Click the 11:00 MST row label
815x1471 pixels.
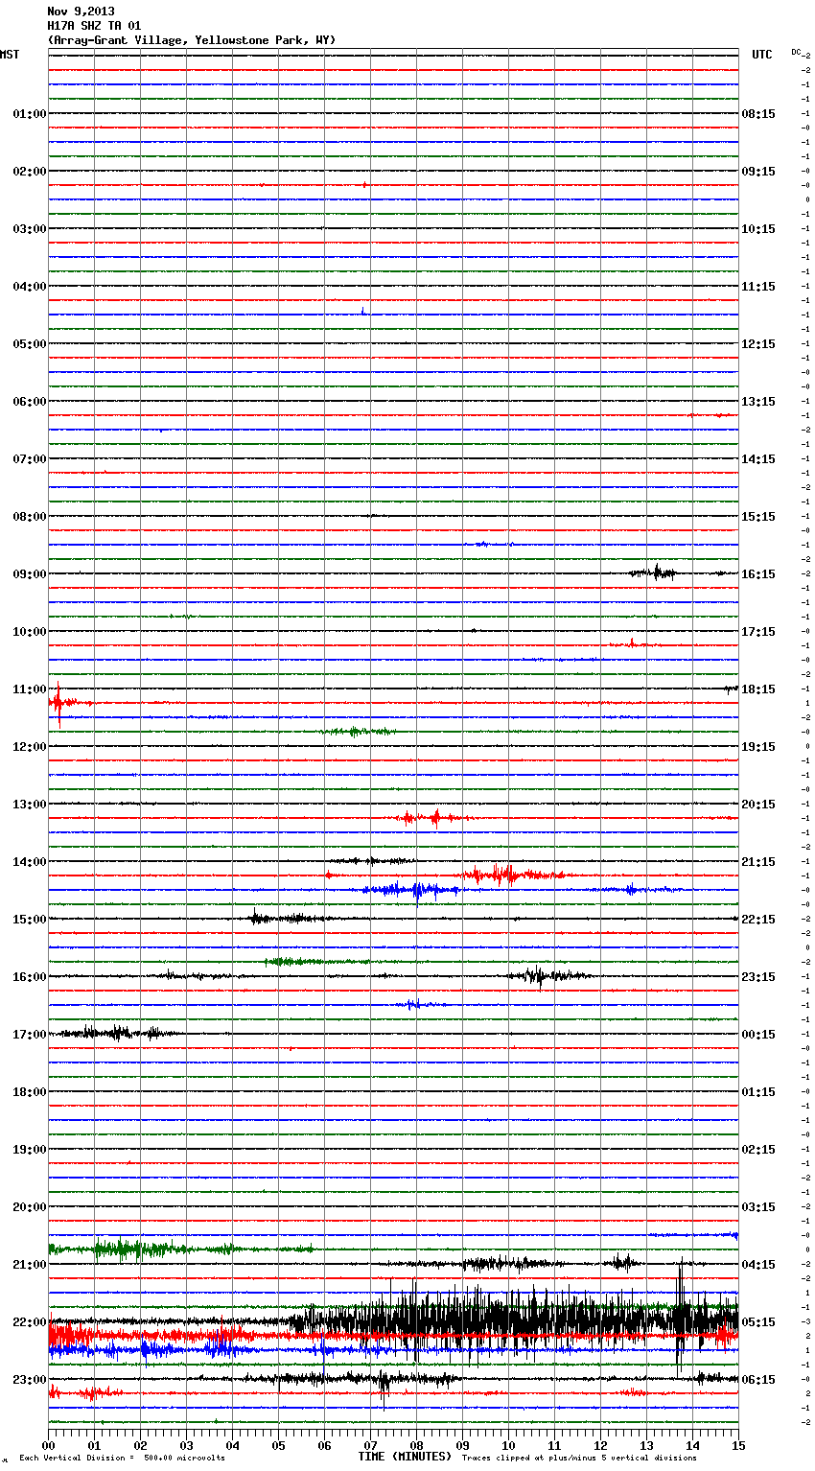[x=29, y=689]
